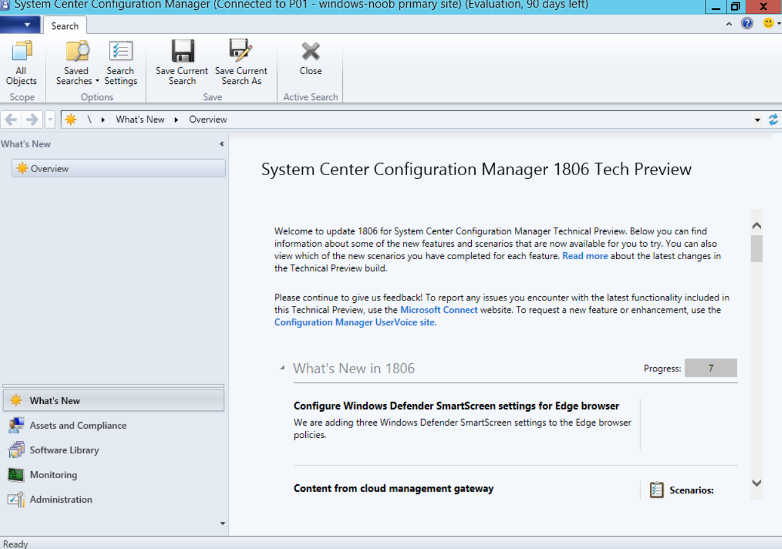Navigate back with the left arrow
This screenshot has height=549, width=782.
tap(11, 120)
